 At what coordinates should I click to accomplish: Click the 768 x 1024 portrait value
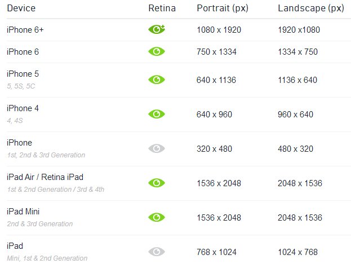click(216, 252)
